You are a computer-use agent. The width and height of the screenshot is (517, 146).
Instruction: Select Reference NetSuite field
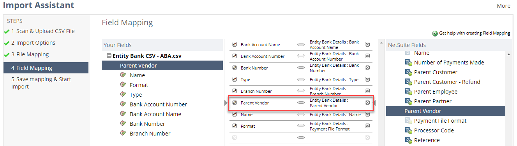427,140
